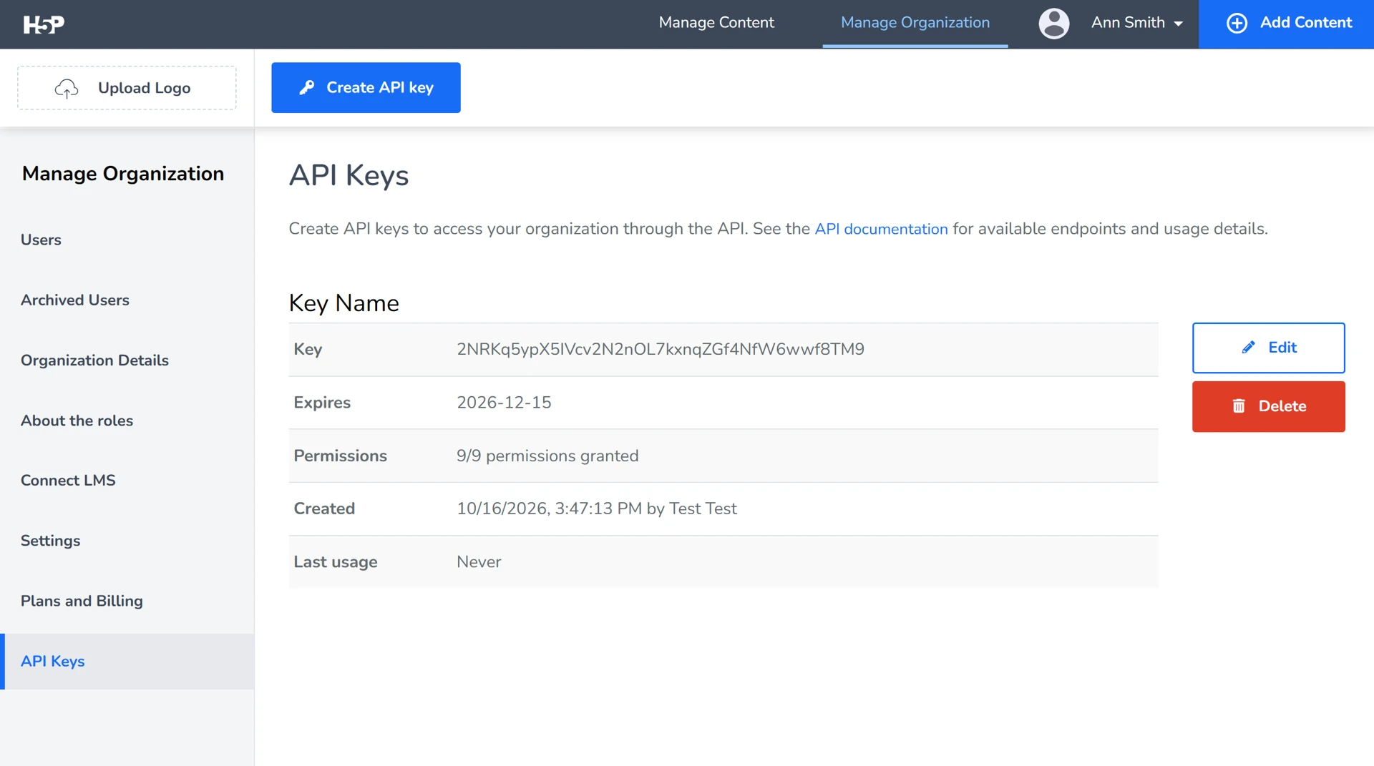Click the created timestamp 10/16/2026, 3:47:13 PM
Image resolution: width=1374 pixels, height=766 pixels.
tap(549, 509)
